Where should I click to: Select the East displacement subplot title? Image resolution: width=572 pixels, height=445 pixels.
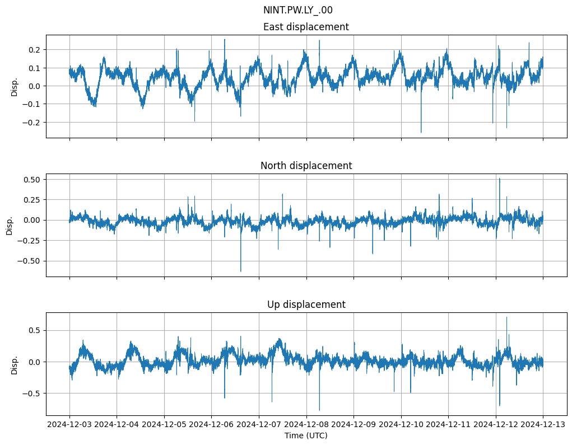point(306,27)
